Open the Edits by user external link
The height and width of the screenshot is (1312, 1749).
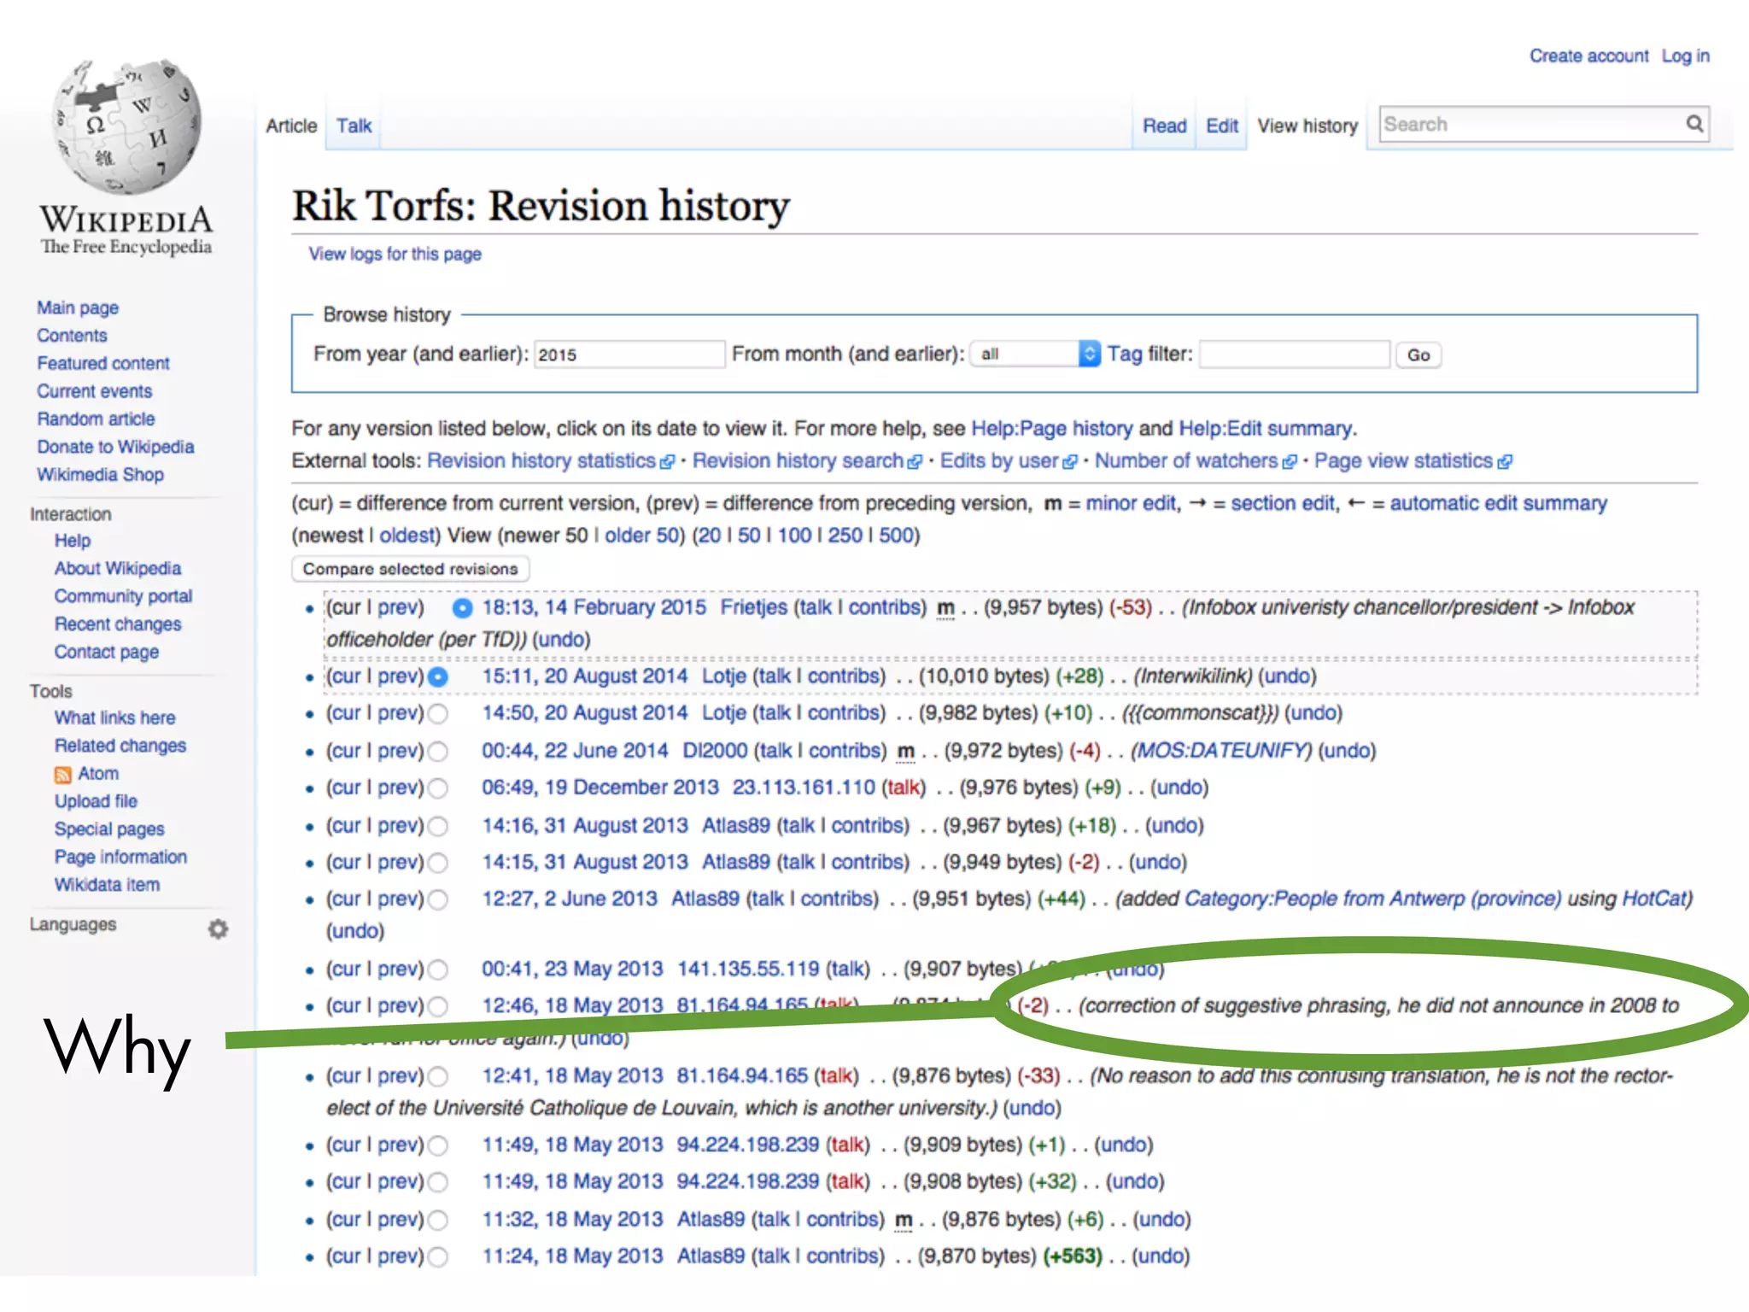(998, 461)
